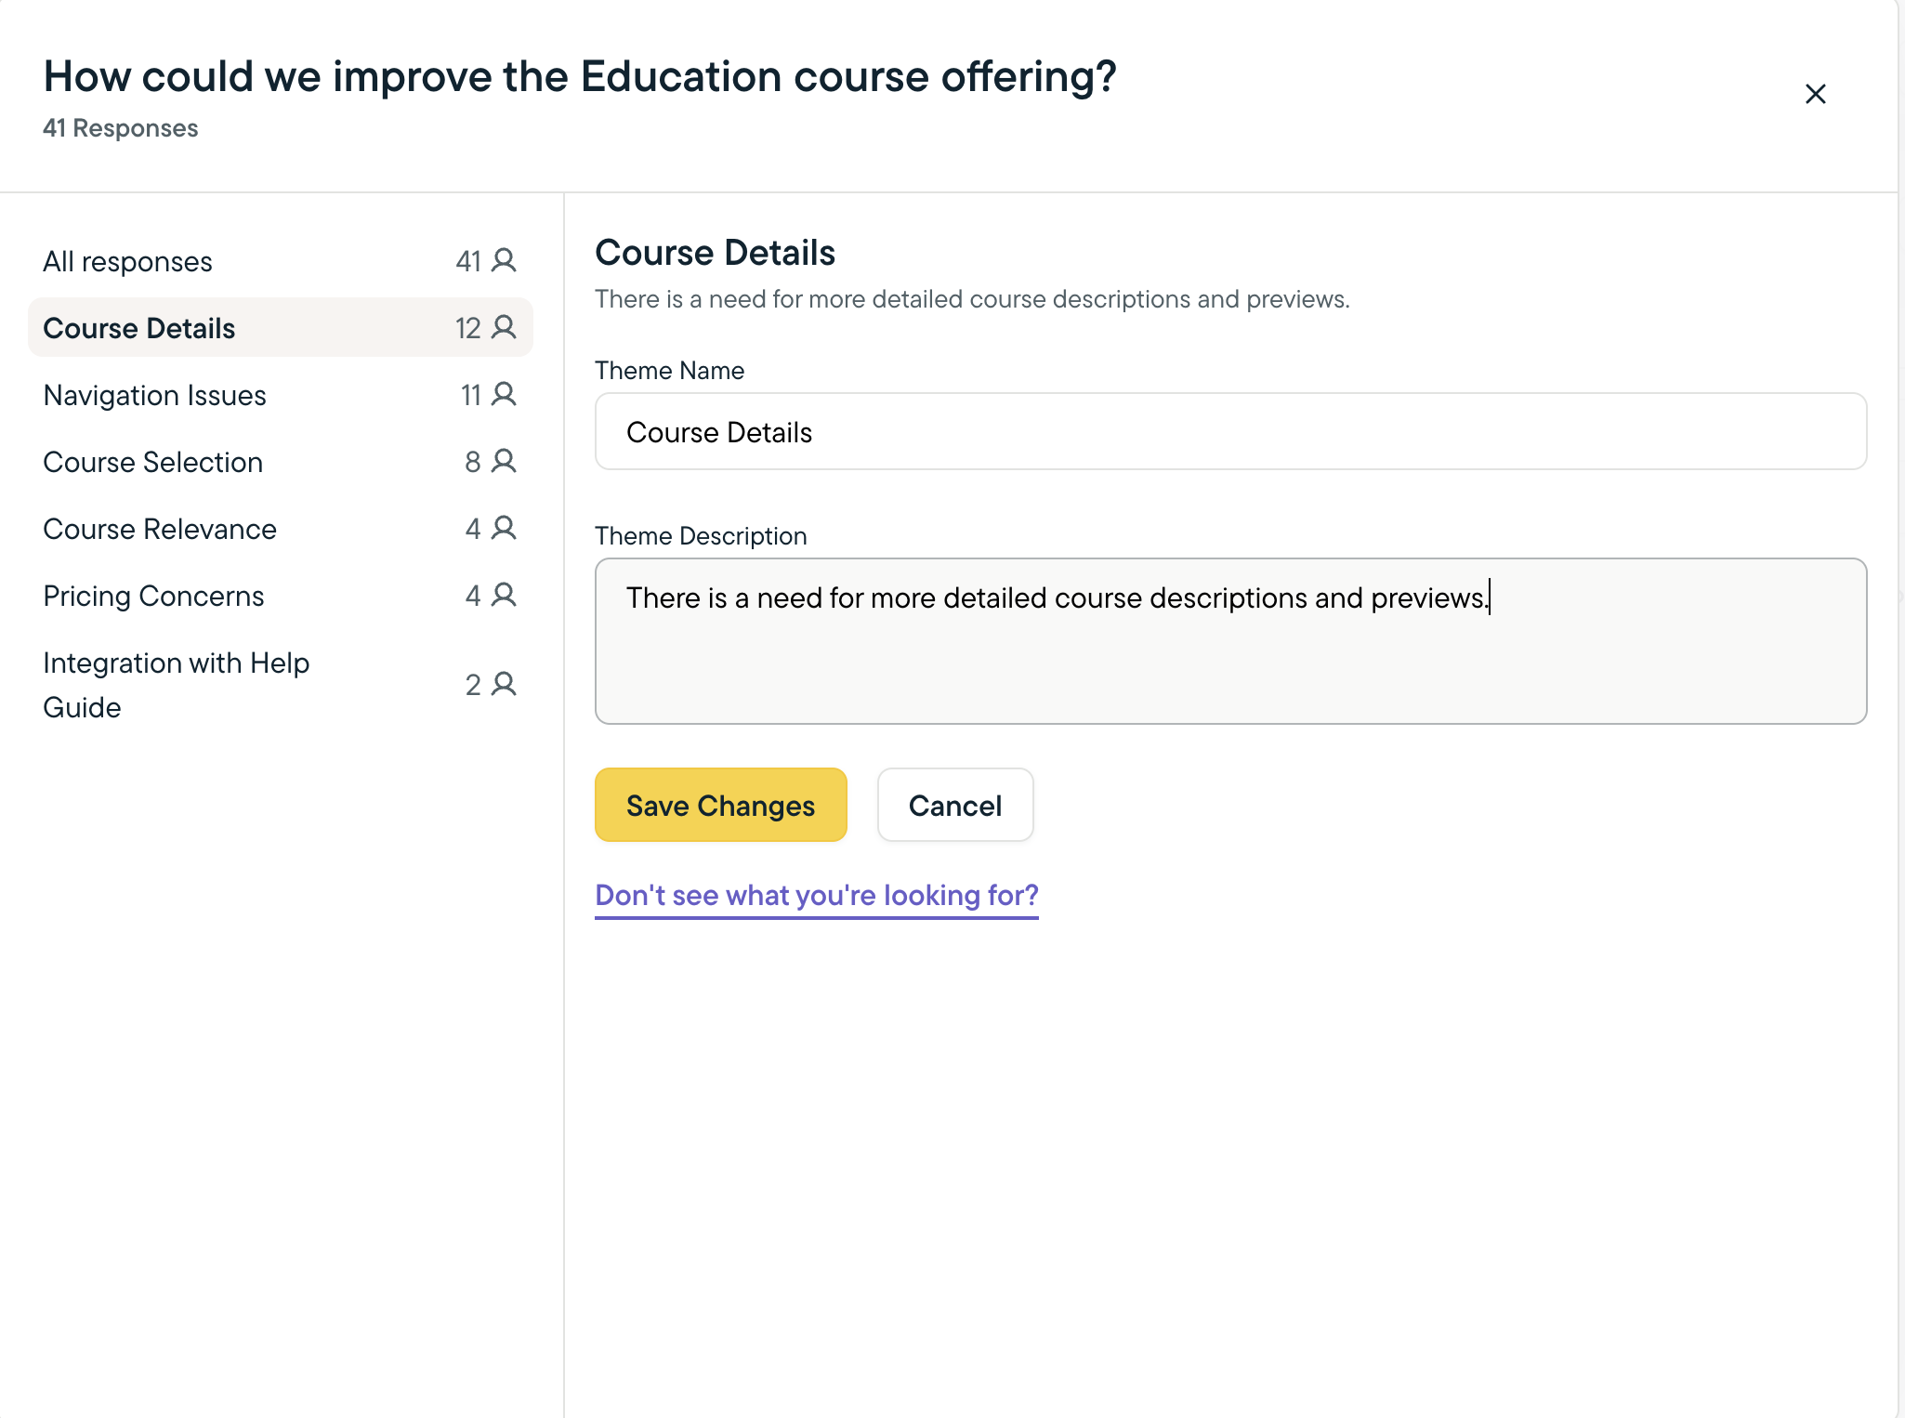Click respondent icon in Integration with Help Guide row
The width and height of the screenshot is (1905, 1418).
pos(504,684)
